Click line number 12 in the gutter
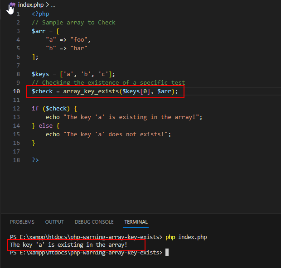 coord(16,109)
